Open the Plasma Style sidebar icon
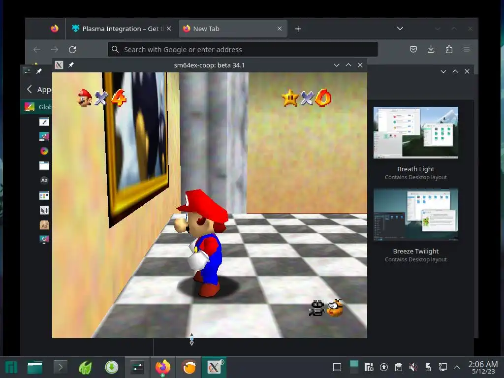The width and height of the screenshot is (504, 378). (44, 136)
